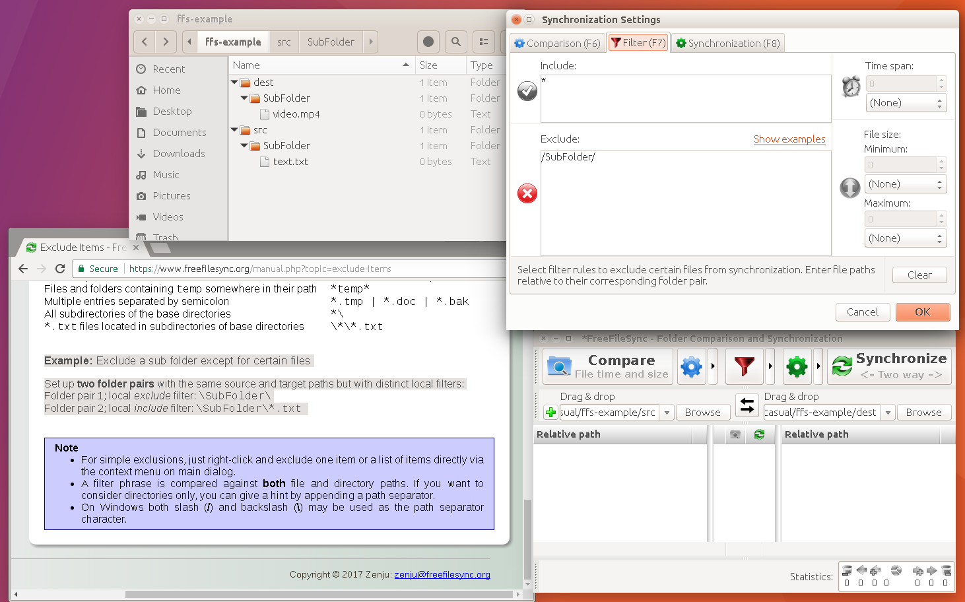Click the Synchronize two way button
This screenshot has height=602, width=965.
[889, 366]
